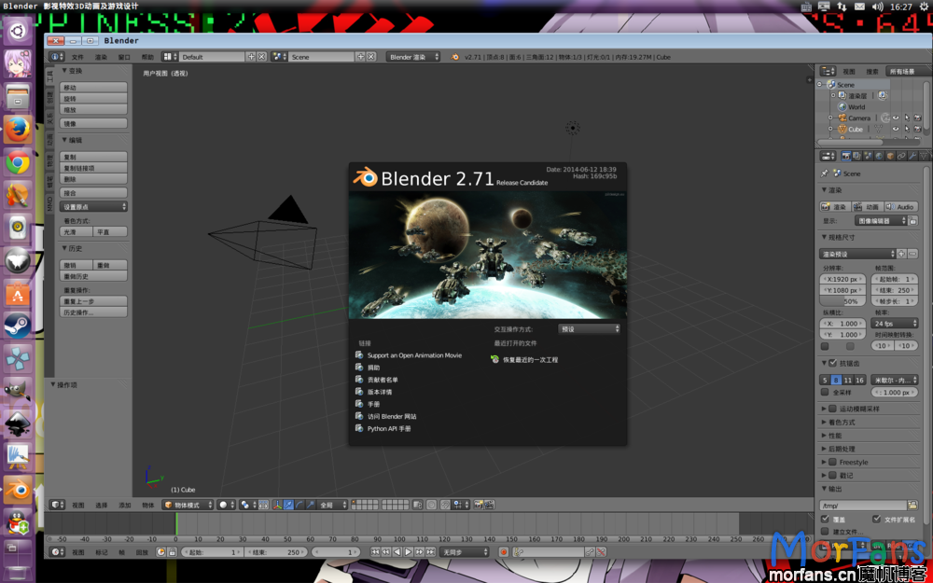933x583 pixels.
Task: Toggle Cube visibility eye in the outliner
Action: tap(895, 129)
